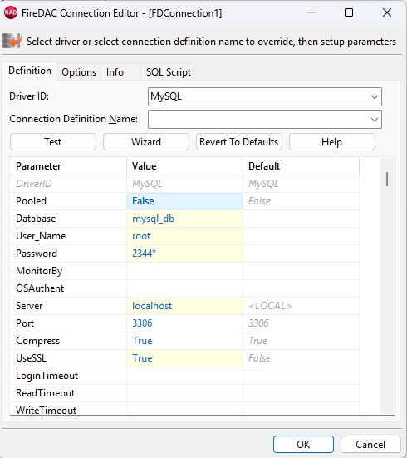Click the empty OSAuthent value cell
Screen dimensions: 407x458
pyautogui.click(x=184, y=288)
